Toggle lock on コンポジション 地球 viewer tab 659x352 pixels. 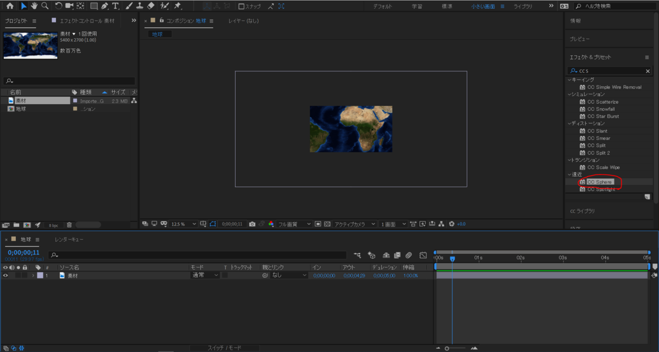(x=161, y=20)
